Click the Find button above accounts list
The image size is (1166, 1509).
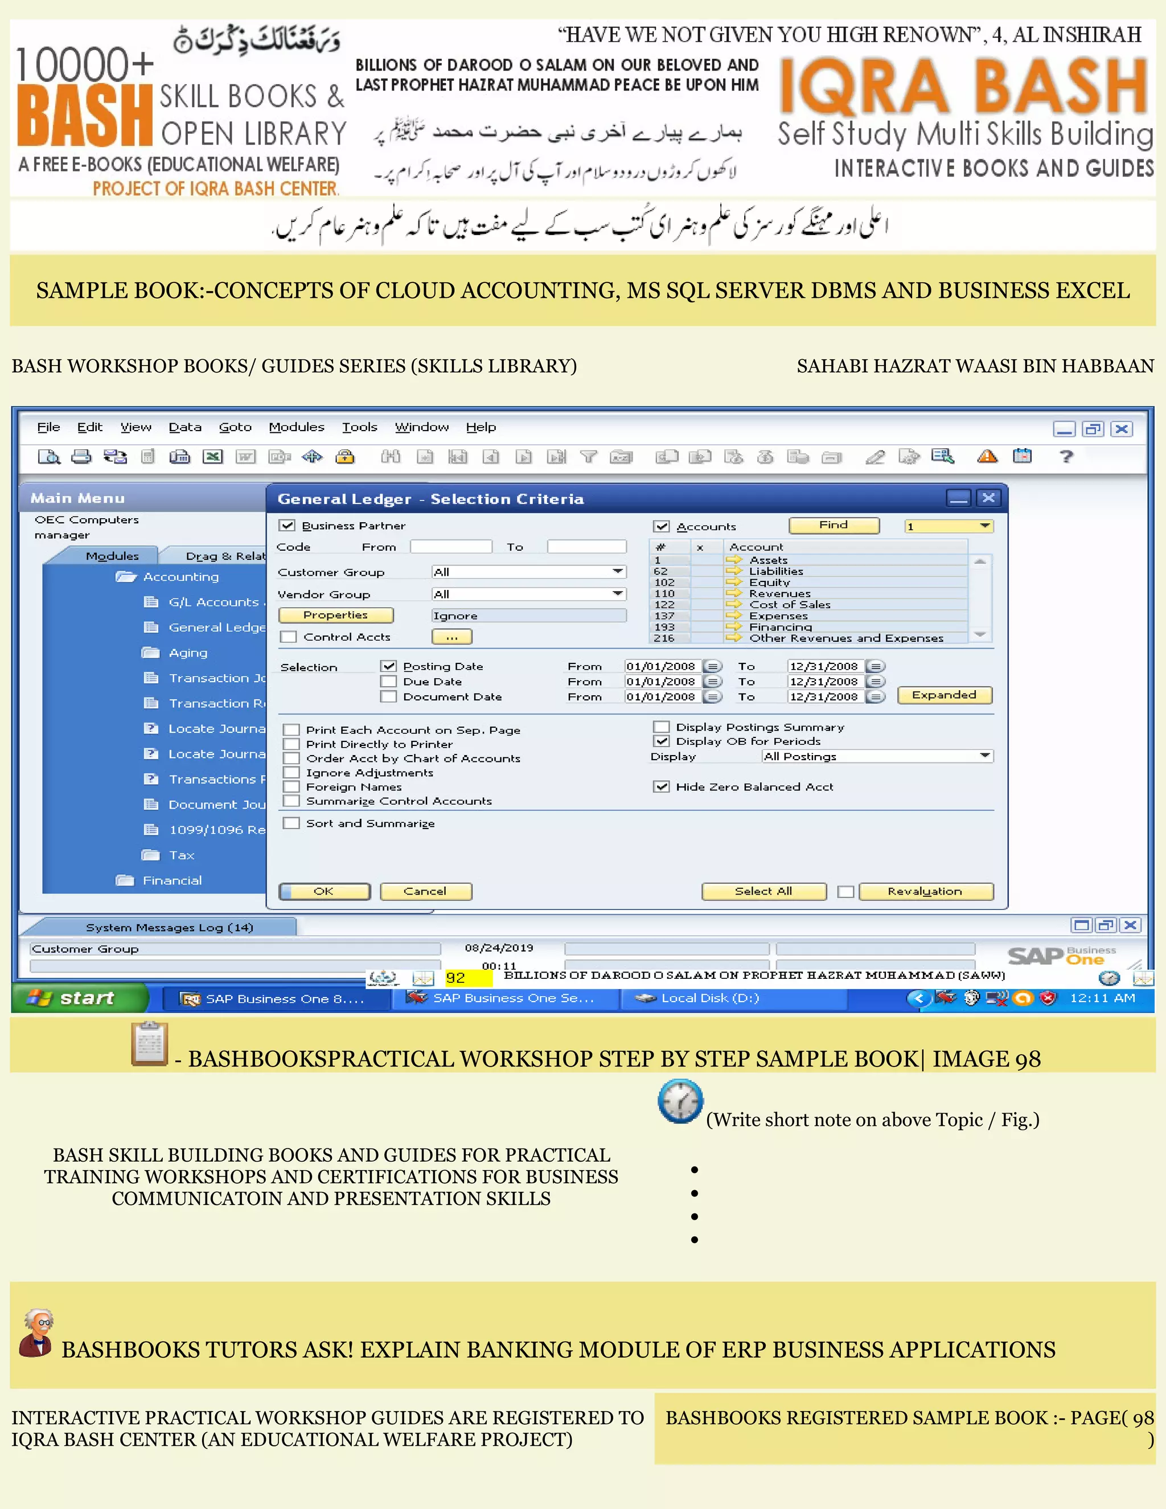pyautogui.click(x=834, y=525)
